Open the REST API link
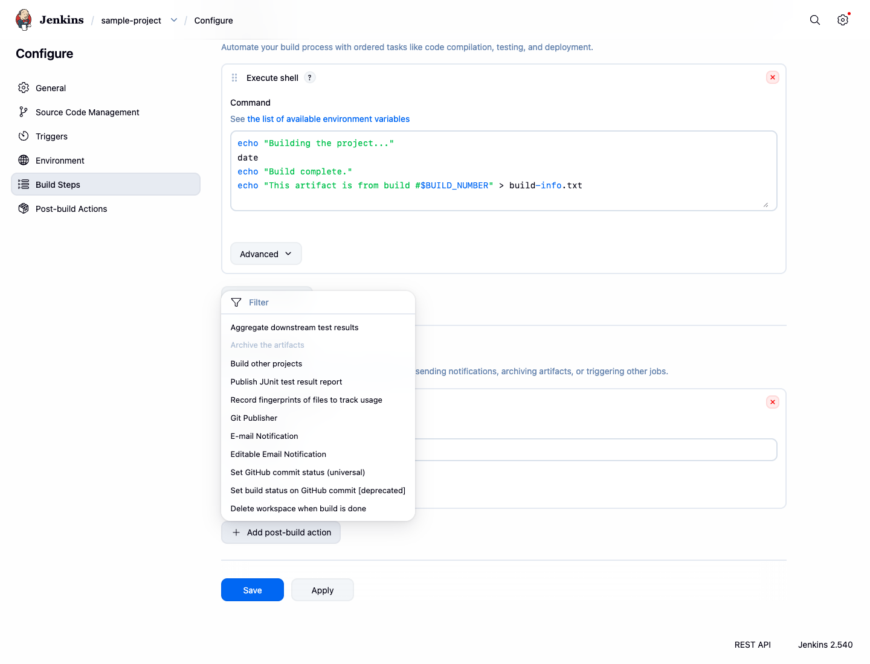The height and width of the screenshot is (664, 870). (753, 645)
